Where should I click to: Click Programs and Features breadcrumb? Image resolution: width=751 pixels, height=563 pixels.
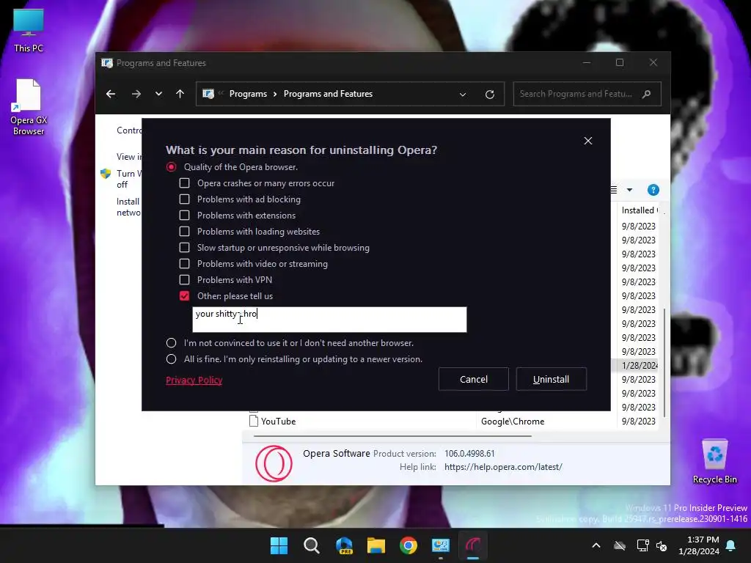coord(328,94)
